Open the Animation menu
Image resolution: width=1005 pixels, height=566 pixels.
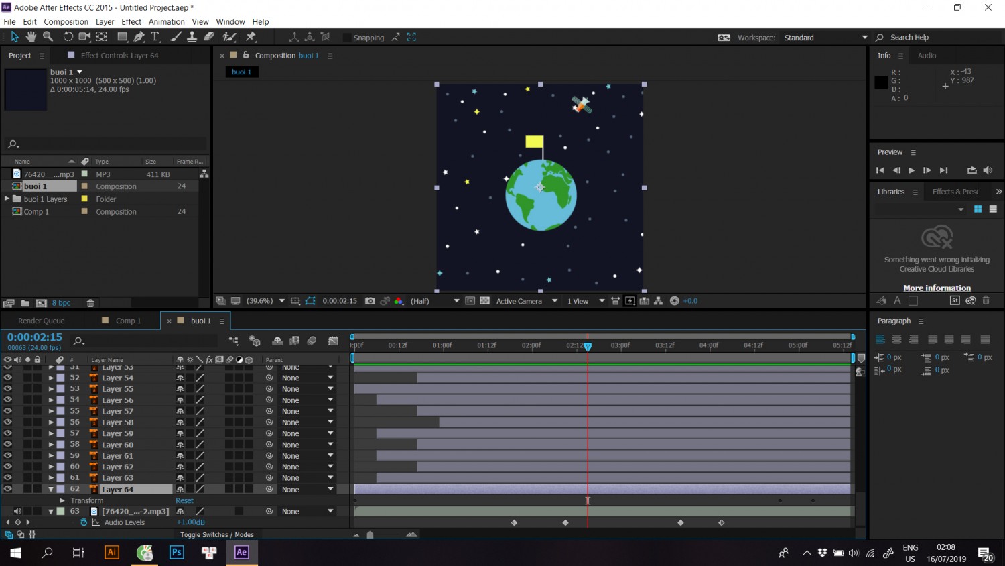point(166,22)
